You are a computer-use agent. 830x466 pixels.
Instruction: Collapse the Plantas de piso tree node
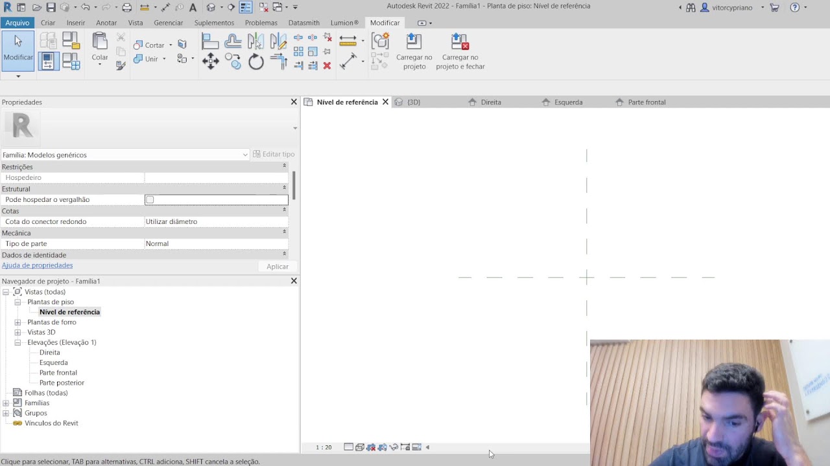18,302
